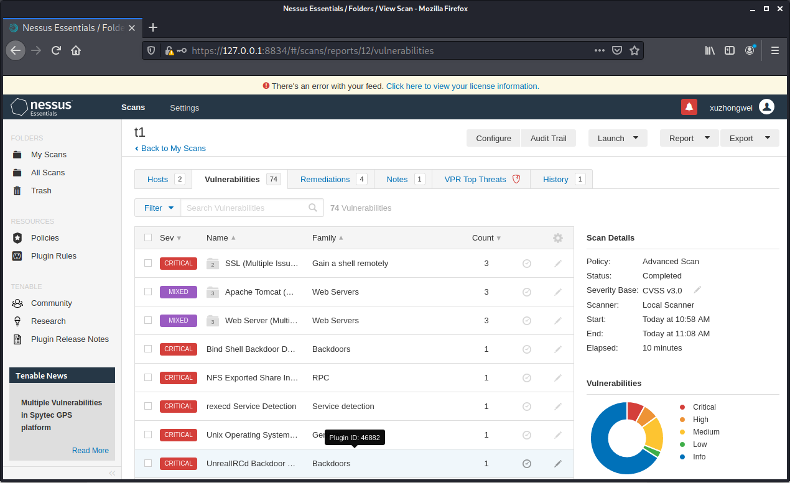Image resolution: width=790 pixels, height=483 pixels.
Task: Click the Critical red legend swatch
Action: (x=682, y=407)
